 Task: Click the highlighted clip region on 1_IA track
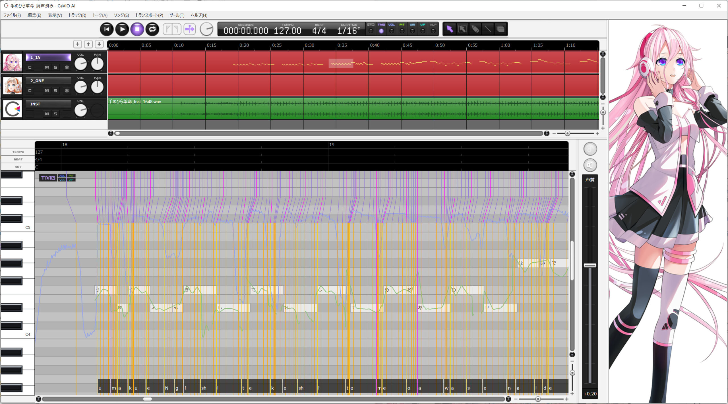[341, 63]
